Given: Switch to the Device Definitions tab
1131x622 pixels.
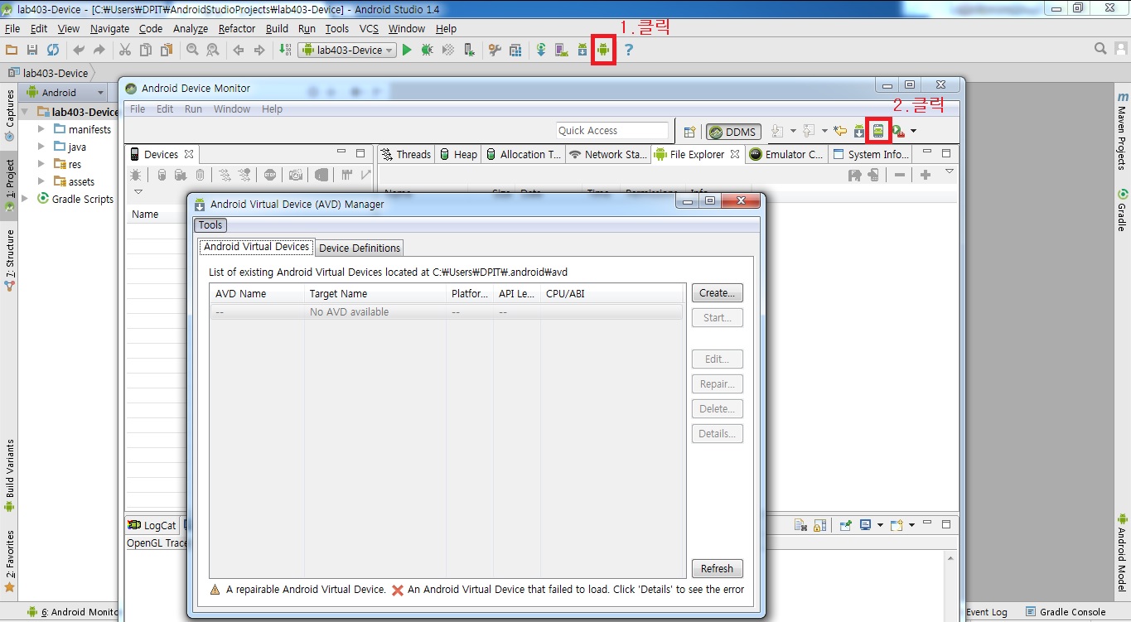Looking at the screenshot, I should click(360, 248).
